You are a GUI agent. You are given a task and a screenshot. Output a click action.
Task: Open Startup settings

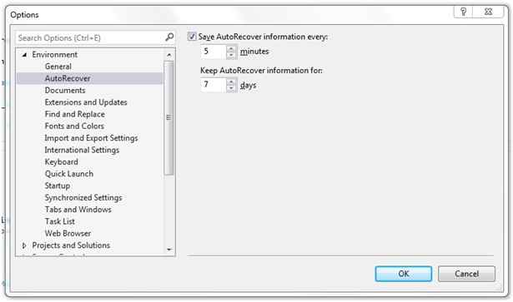58,186
